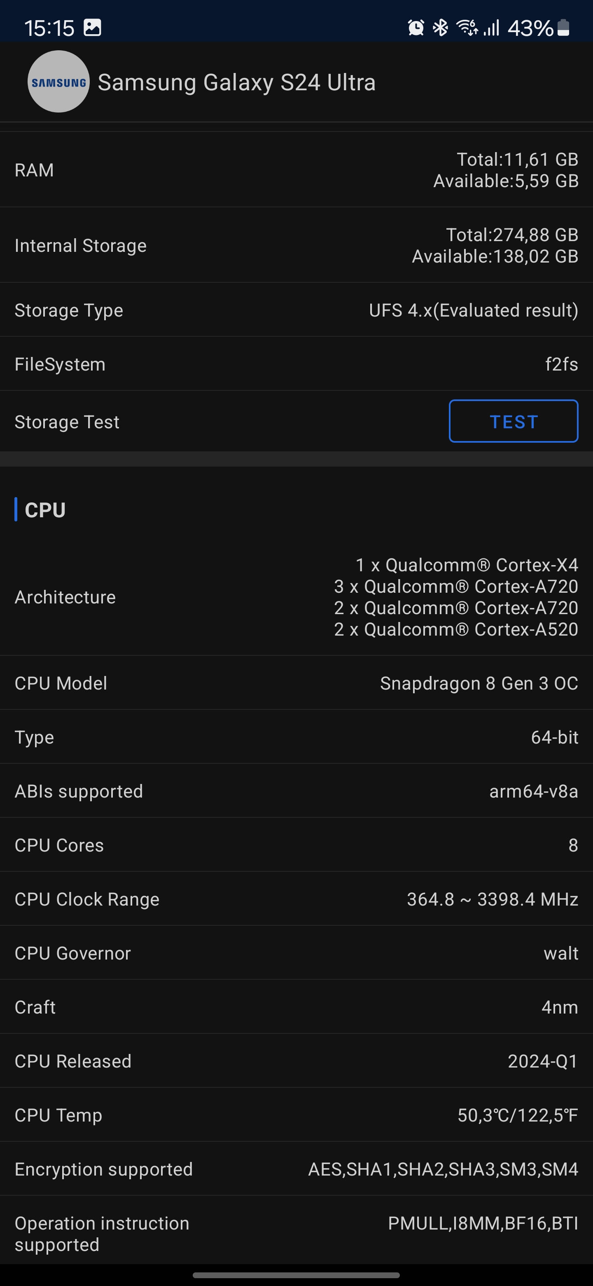Tap the alarm icon in status bar
The image size is (593, 1286).
click(x=416, y=28)
